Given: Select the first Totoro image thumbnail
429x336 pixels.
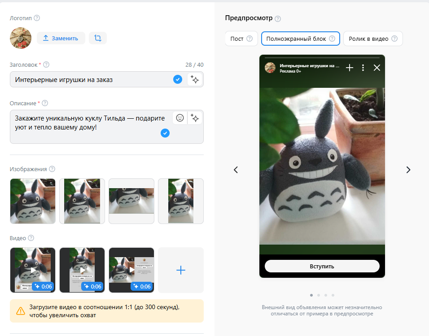Looking at the screenshot, I should pos(33,201).
